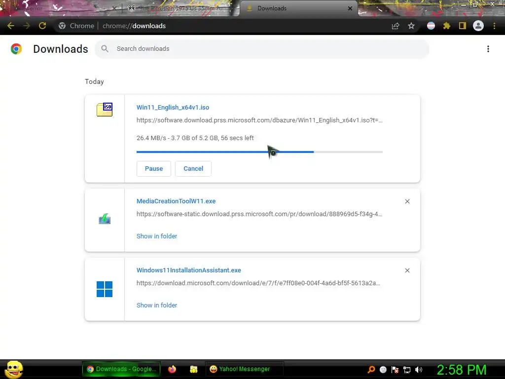Switch to The Intrusion 1975 tab
505x379 pixels.
click(180, 8)
